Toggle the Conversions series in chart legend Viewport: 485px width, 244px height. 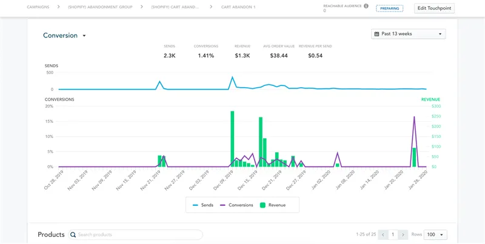point(236,205)
